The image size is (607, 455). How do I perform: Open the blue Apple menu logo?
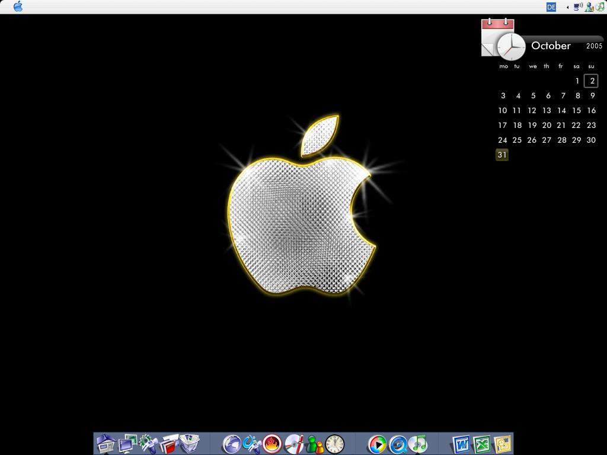(18, 6)
